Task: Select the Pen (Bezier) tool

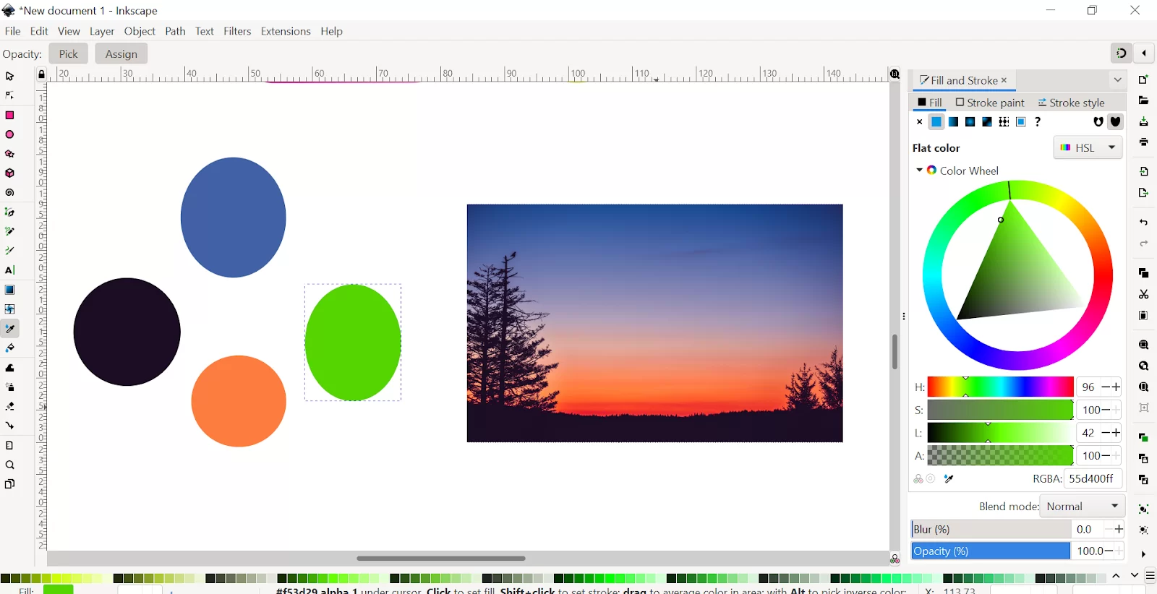Action: [10, 212]
